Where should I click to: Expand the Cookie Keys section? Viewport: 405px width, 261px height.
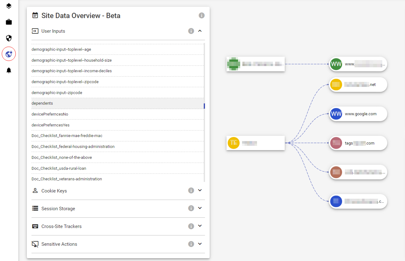point(200,190)
